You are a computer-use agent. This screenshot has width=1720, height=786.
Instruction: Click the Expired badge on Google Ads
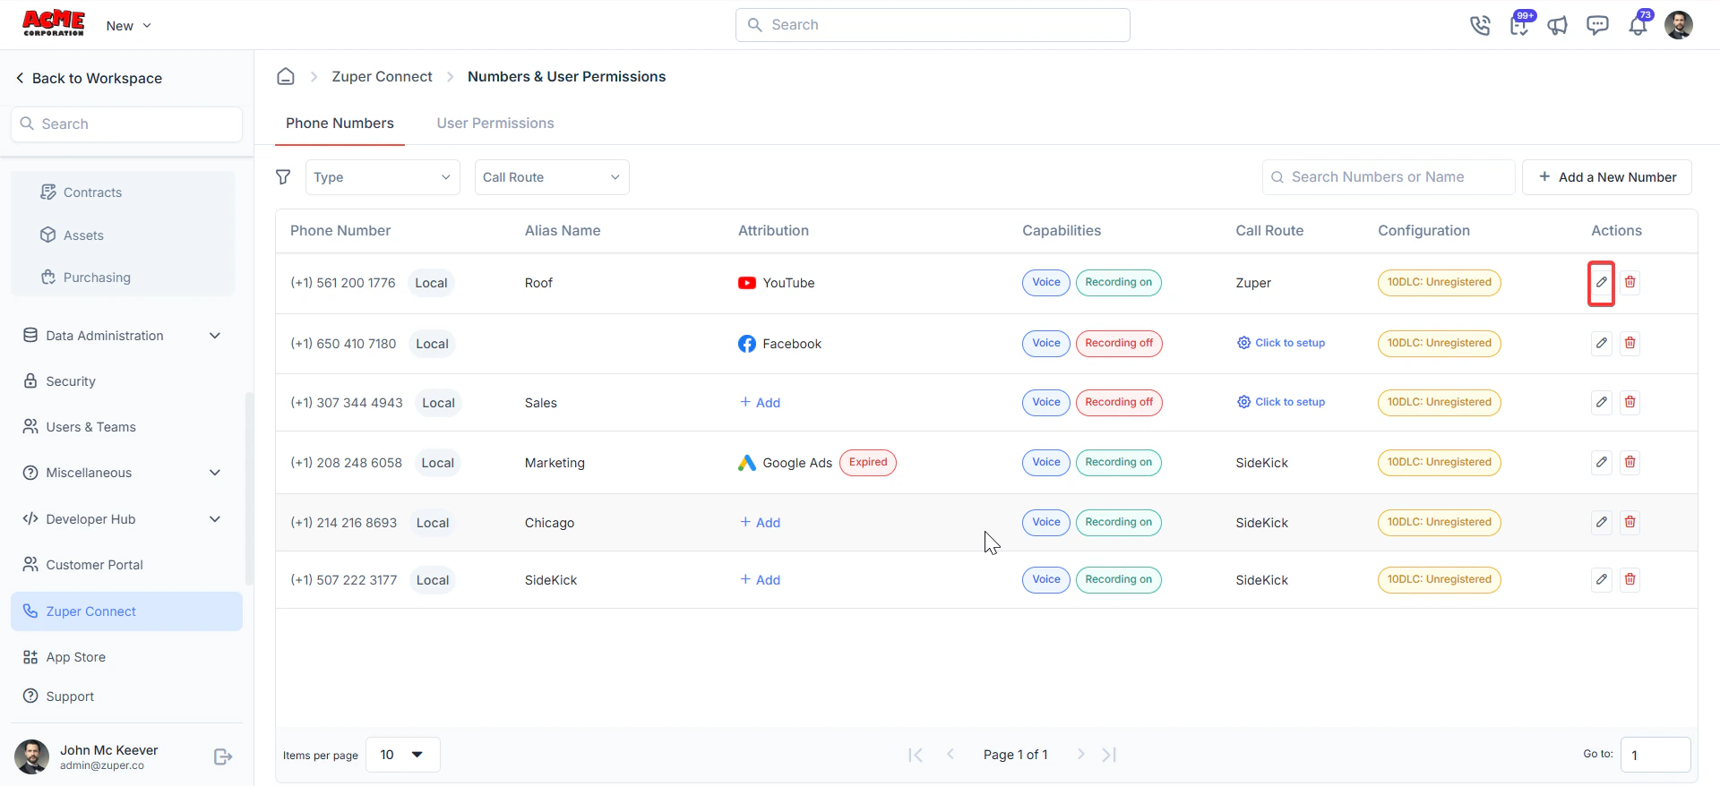click(x=868, y=463)
